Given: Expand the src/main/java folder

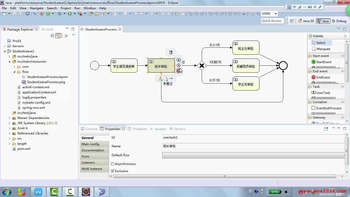Looking at the screenshot, I should tap(9, 56).
